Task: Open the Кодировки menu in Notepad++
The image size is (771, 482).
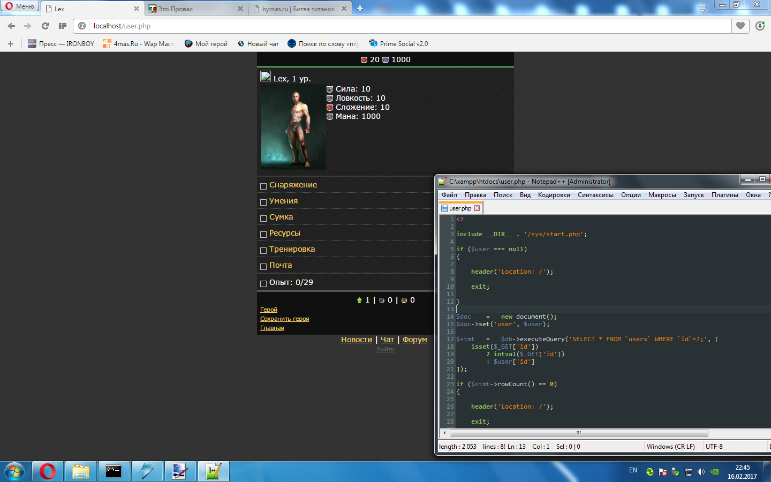Action: [x=554, y=195]
